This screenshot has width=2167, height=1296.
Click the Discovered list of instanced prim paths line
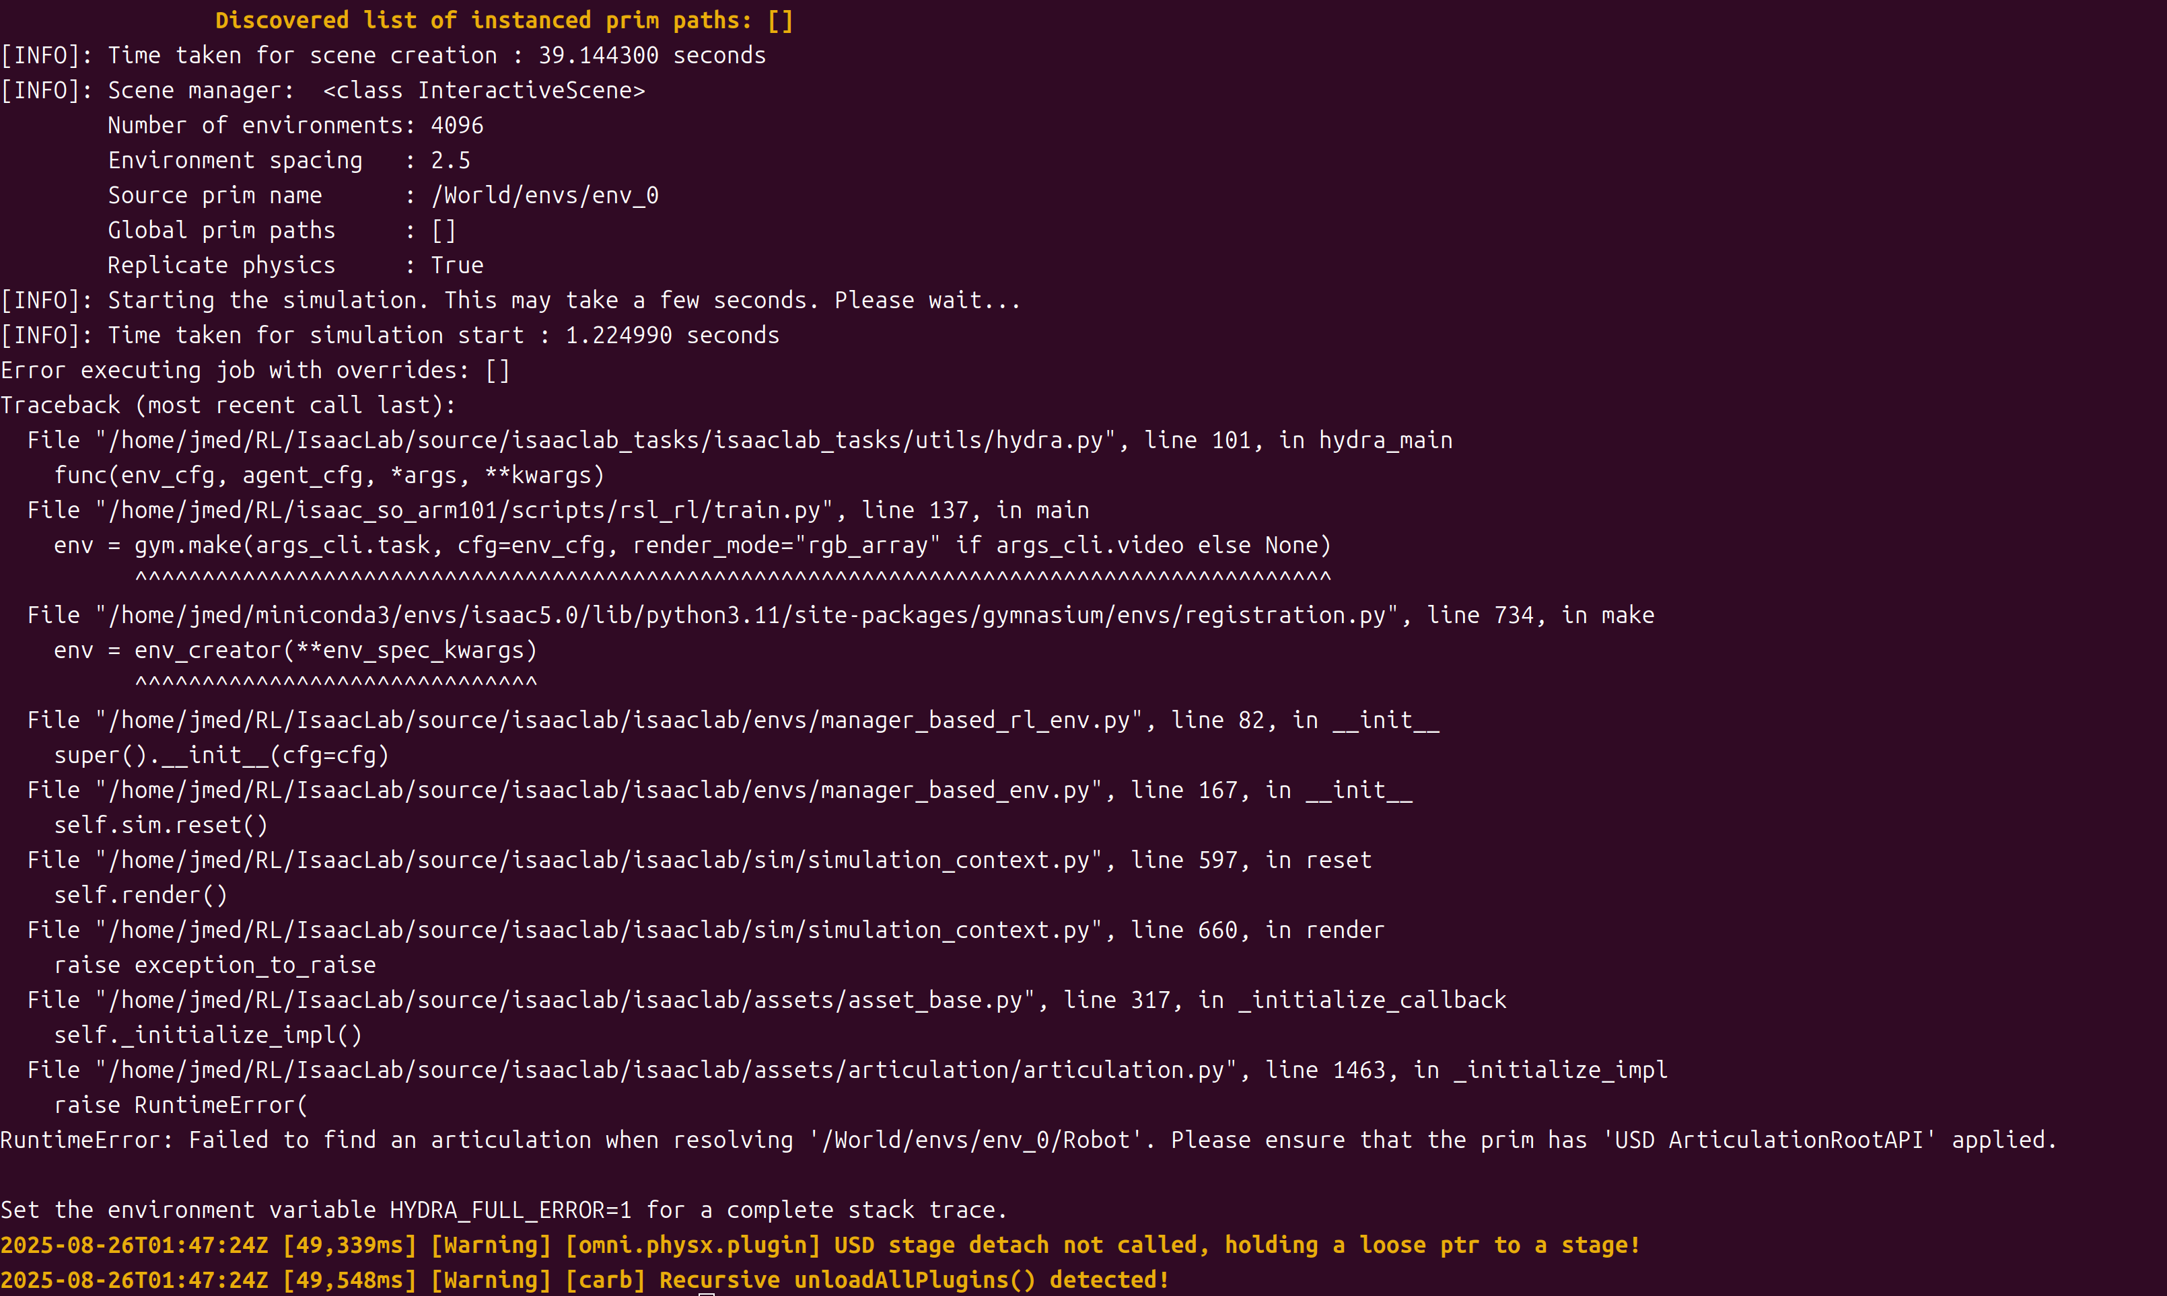505,21
